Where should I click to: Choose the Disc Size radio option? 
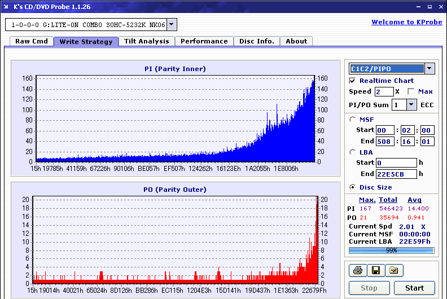click(352, 187)
